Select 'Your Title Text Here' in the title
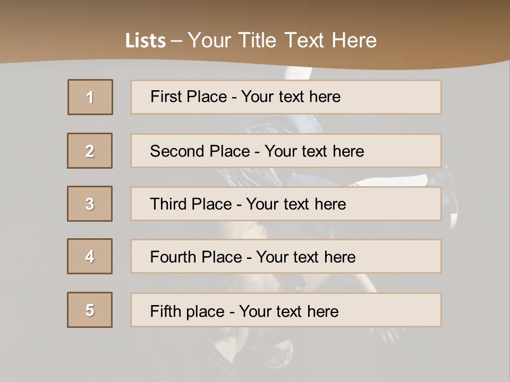Viewport: 510px width, 382px height. [x=282, y=40]
